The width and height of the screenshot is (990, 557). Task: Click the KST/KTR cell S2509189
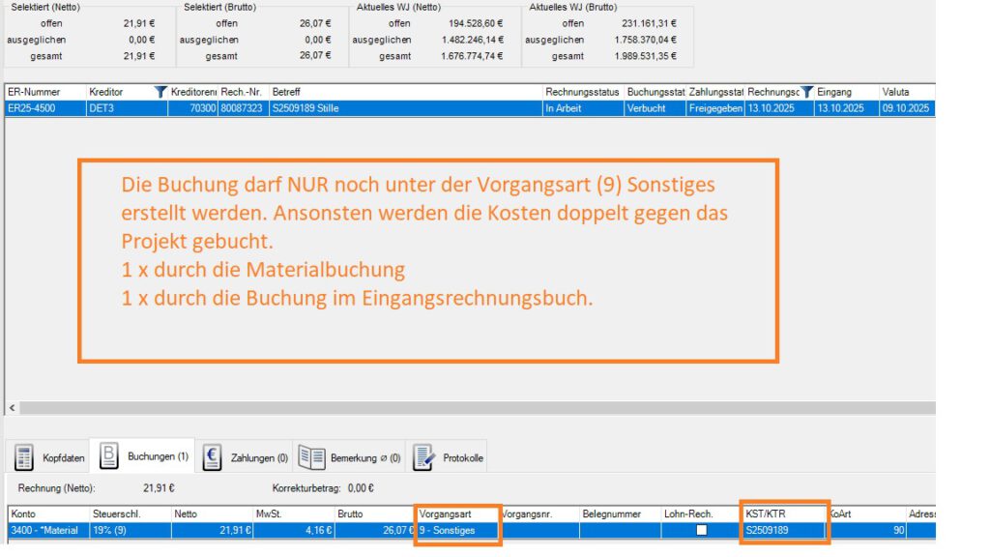781,530
